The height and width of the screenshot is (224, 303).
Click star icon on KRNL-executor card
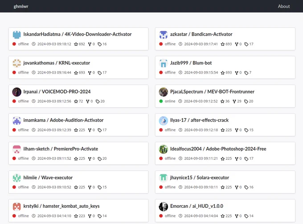pyautogui.click(x=76, y=73)
